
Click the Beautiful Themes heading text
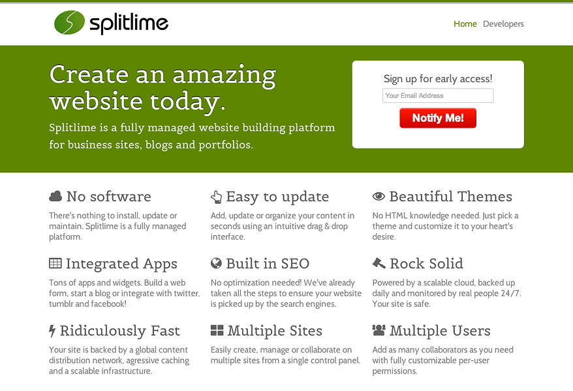coord(450,196)
